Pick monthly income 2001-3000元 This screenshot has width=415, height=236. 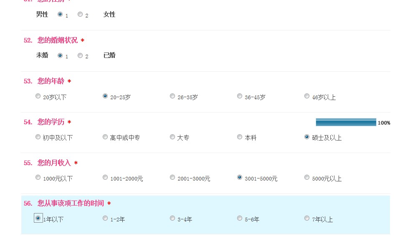click(172, 177)
